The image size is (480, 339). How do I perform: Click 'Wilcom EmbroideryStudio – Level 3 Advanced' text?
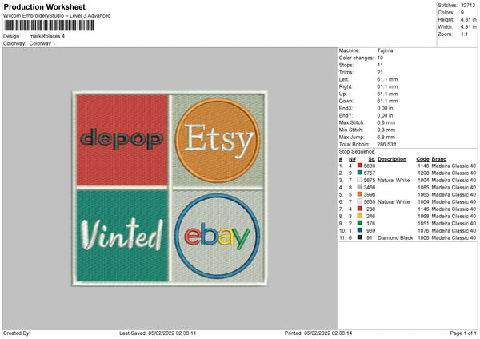[x=57, y=16]
